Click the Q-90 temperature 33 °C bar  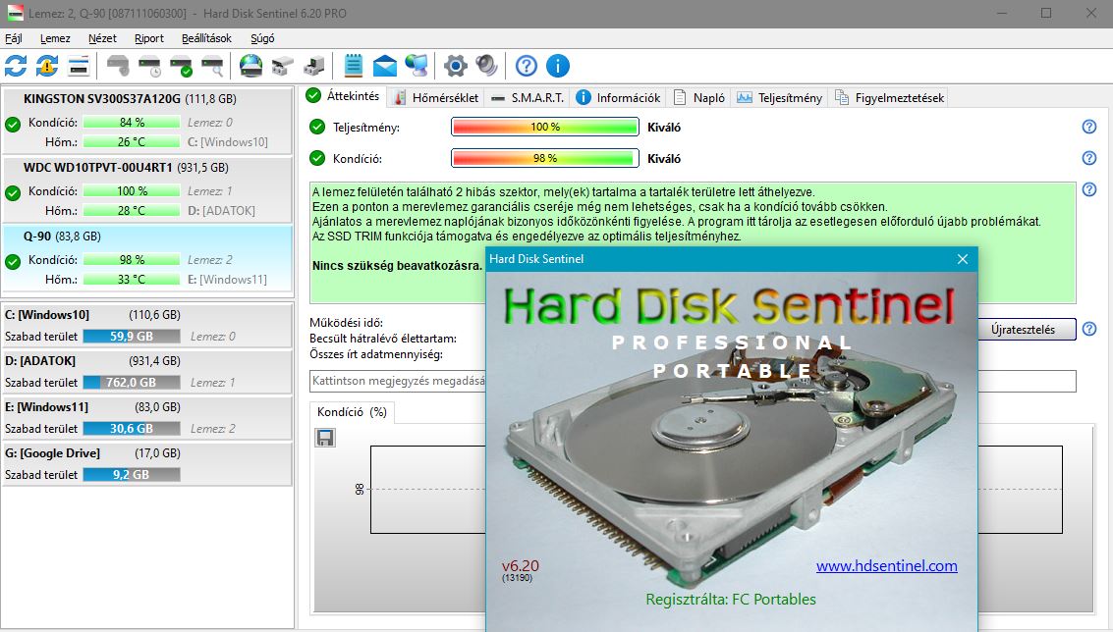pos(132,280)
